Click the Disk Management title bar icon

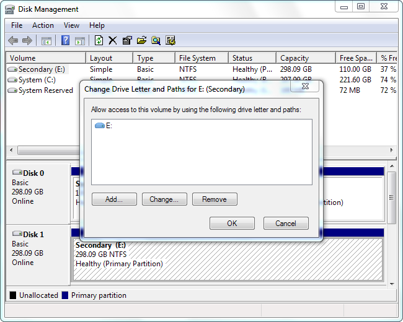pos(10,9)
